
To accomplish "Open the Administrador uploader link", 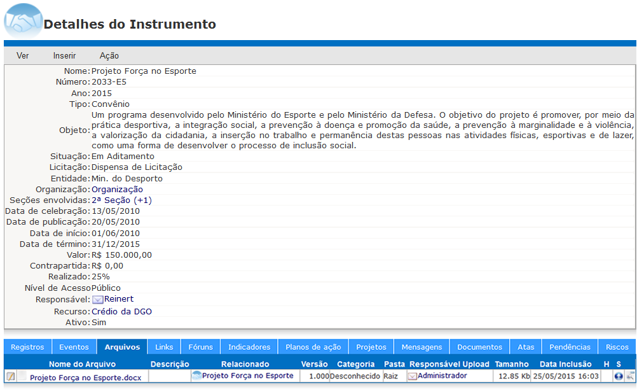I will (x=442, y=375).
